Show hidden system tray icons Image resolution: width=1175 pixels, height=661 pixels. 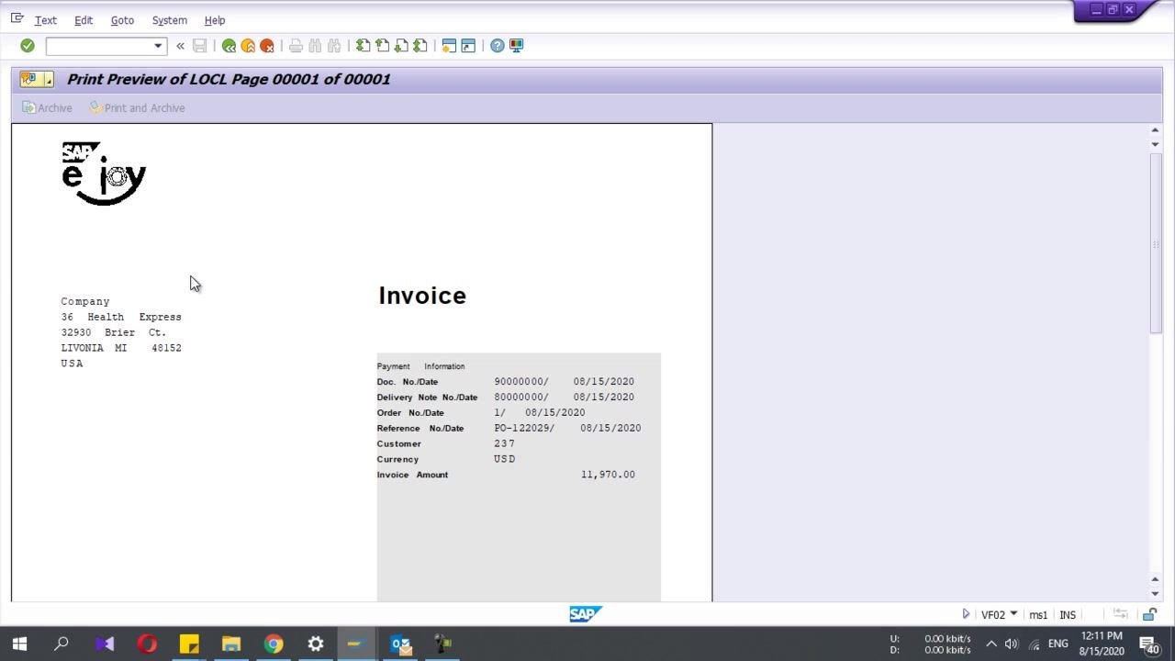[991, 644]
